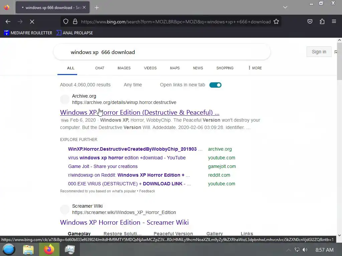Switch to the SHOPPING tab

[225, 68]
